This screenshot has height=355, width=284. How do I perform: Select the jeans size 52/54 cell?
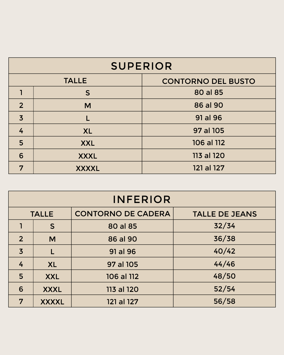(x=224, y=289)
